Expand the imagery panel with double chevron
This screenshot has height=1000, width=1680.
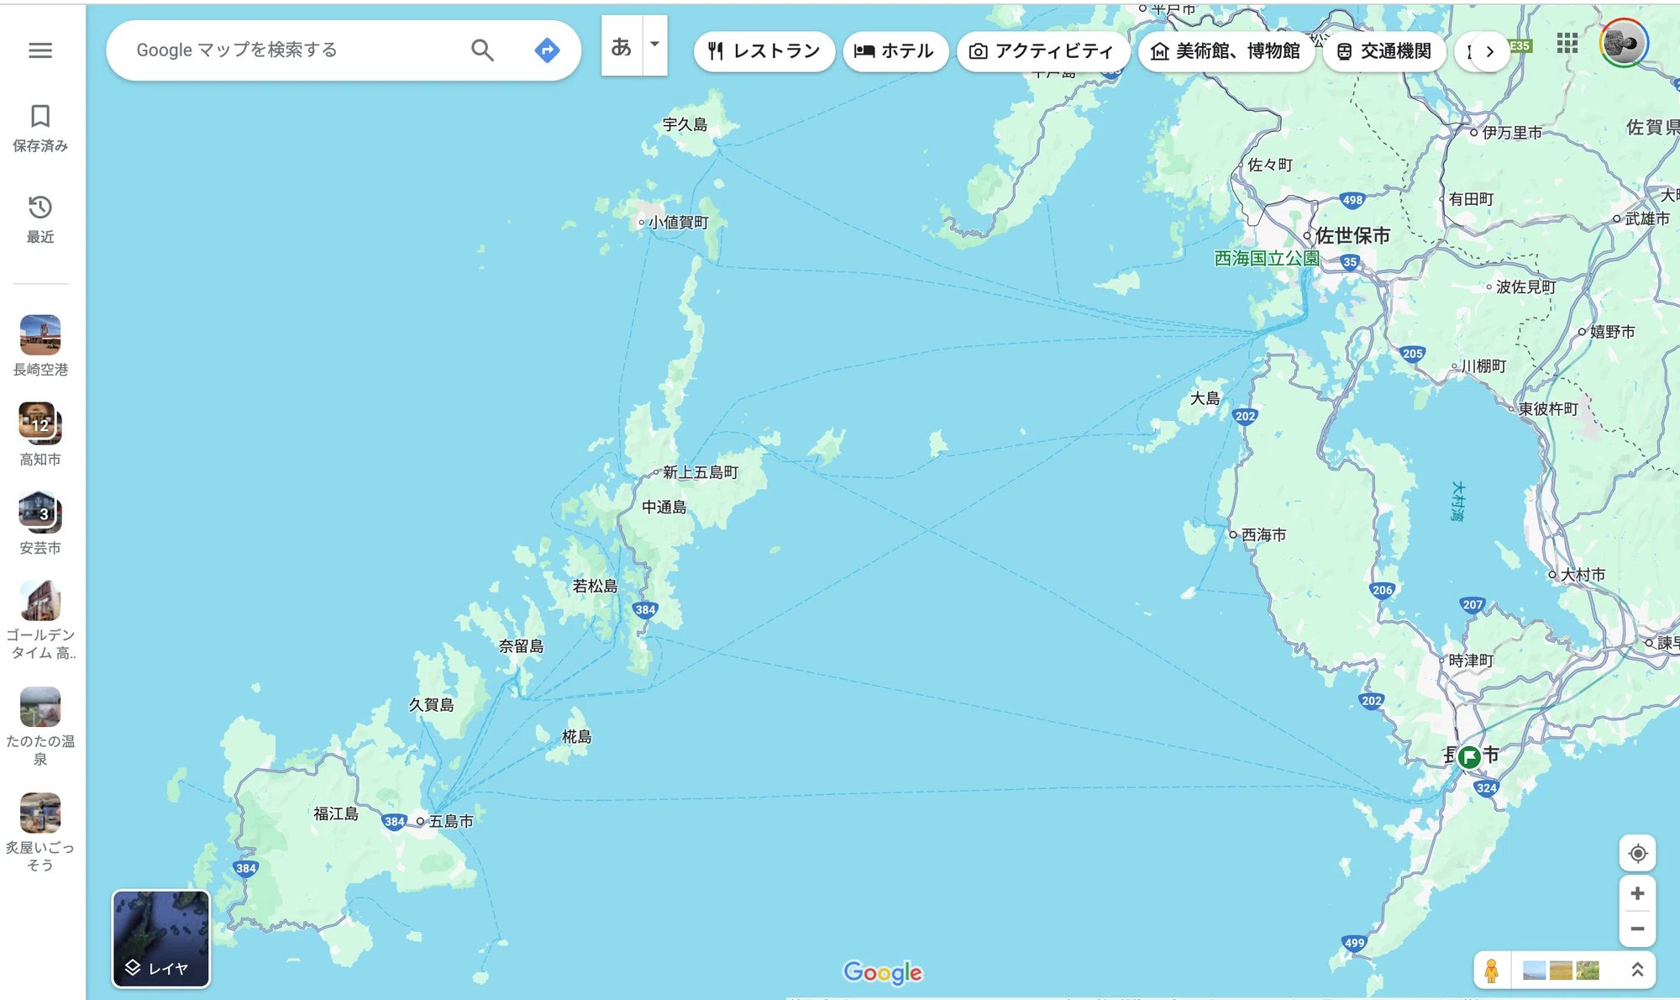click(1636, 971)
